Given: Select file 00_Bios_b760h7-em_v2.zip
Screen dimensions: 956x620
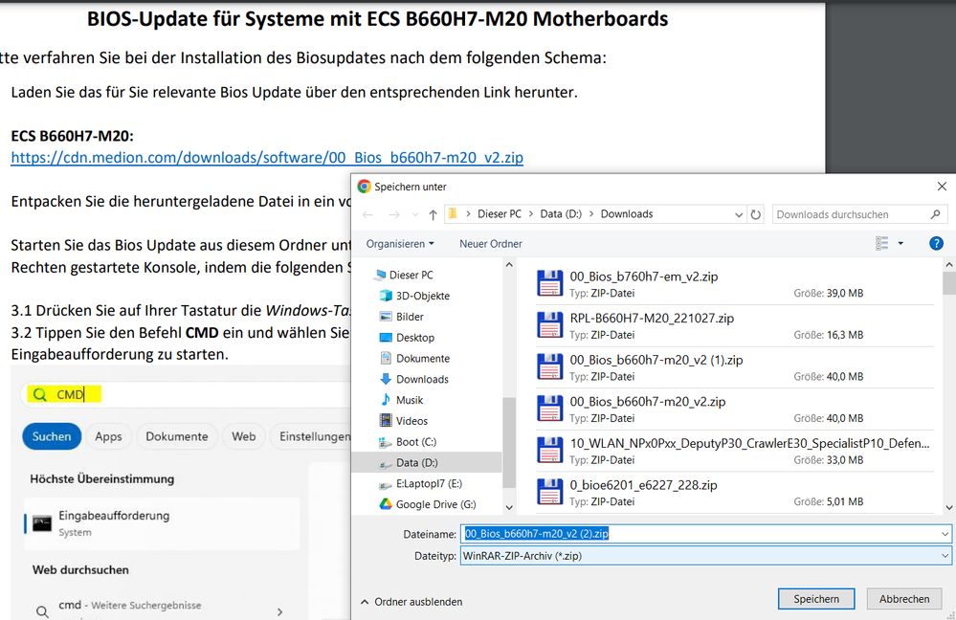Looking at the screenshot, I should [x=643, y=277].
